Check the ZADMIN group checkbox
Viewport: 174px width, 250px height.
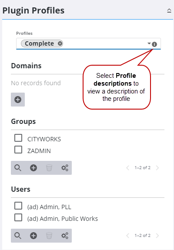[18, 150]
